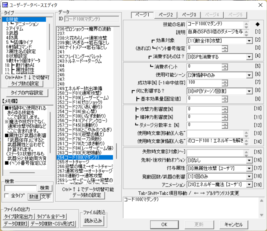267x231 pixels.
Task: Click the 基本効果量[固定値] spinner
Action: point(225,99)
